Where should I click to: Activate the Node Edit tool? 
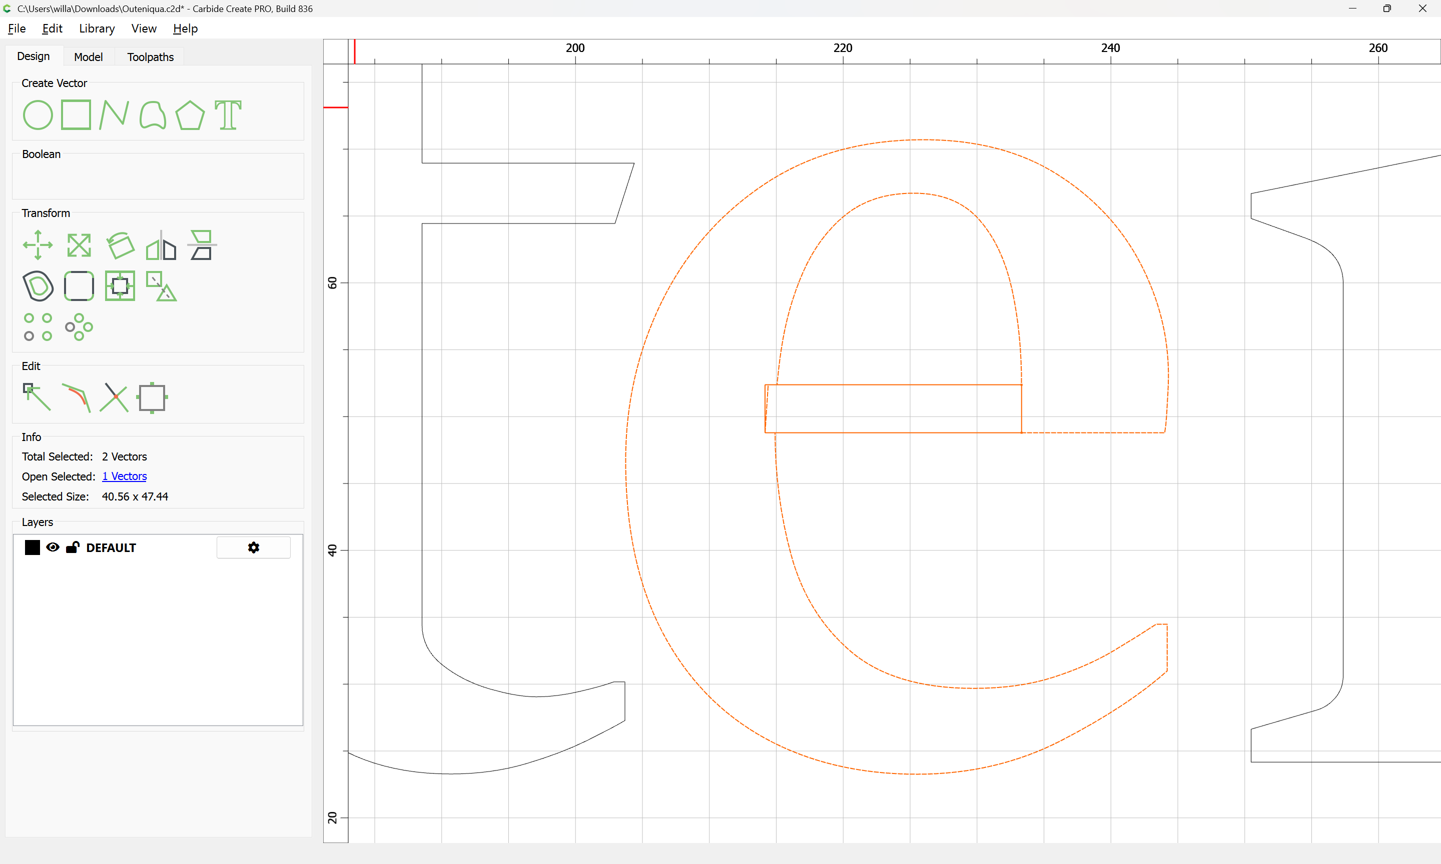37,397
